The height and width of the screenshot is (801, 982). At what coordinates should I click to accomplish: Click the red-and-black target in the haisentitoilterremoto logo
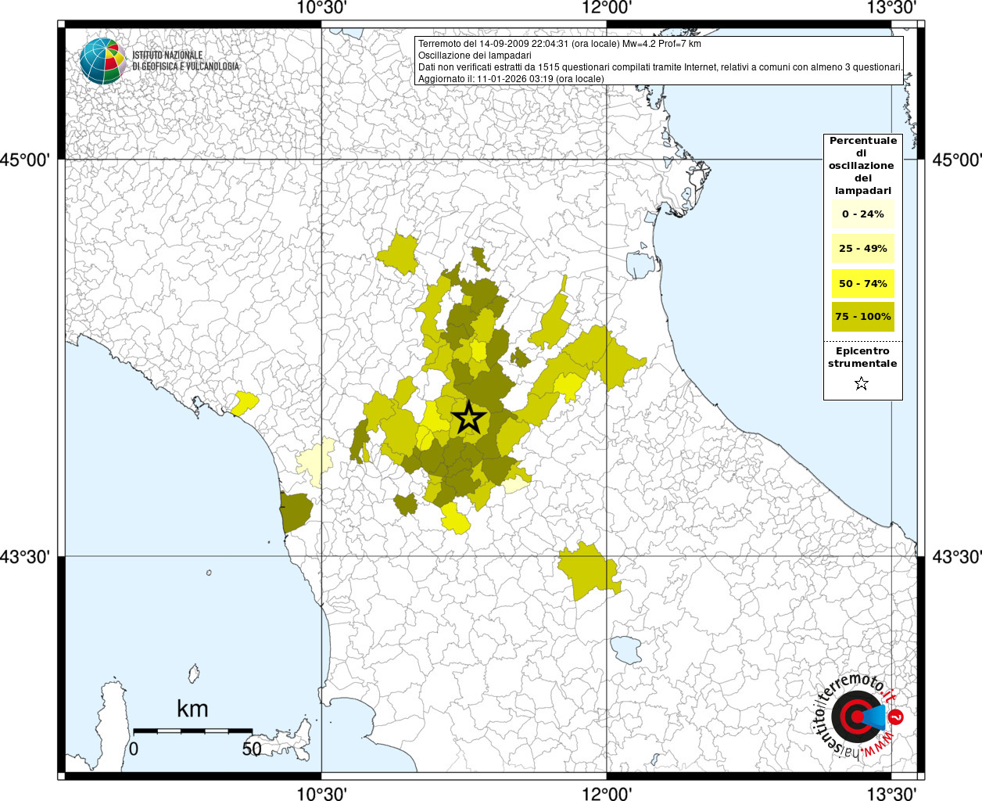855,717
